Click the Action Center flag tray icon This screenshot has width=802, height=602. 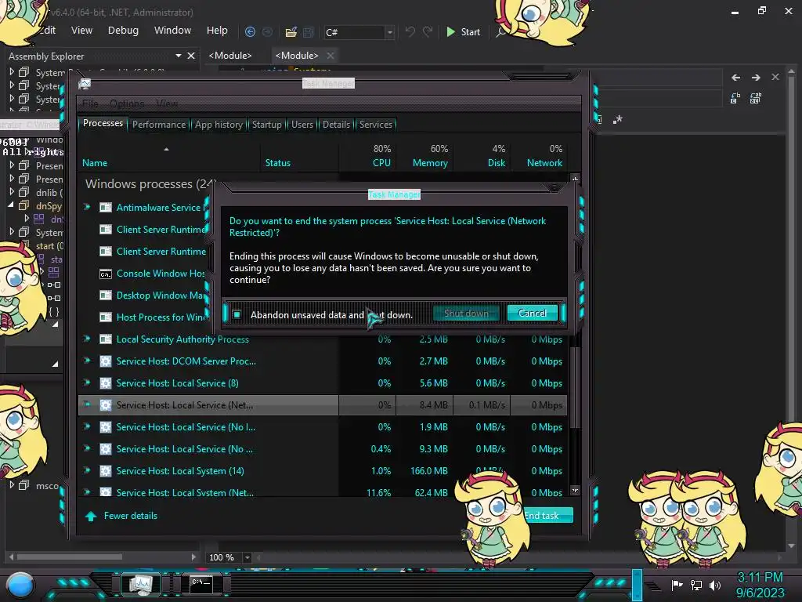coord(677,585)
